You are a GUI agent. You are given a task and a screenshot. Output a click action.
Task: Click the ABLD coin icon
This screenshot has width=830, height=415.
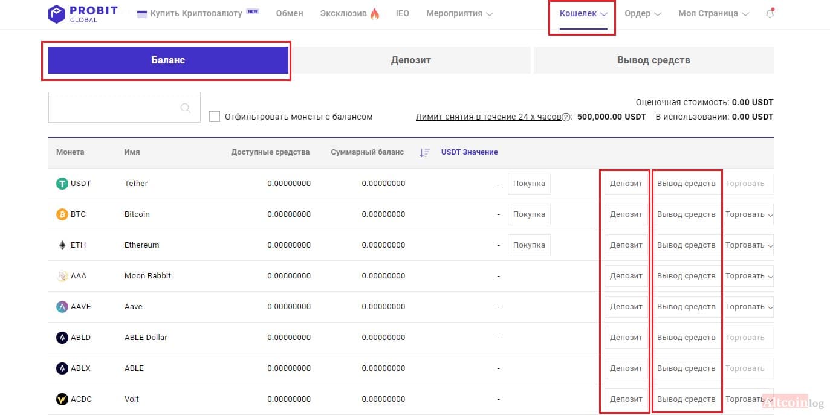click(62, 338)
